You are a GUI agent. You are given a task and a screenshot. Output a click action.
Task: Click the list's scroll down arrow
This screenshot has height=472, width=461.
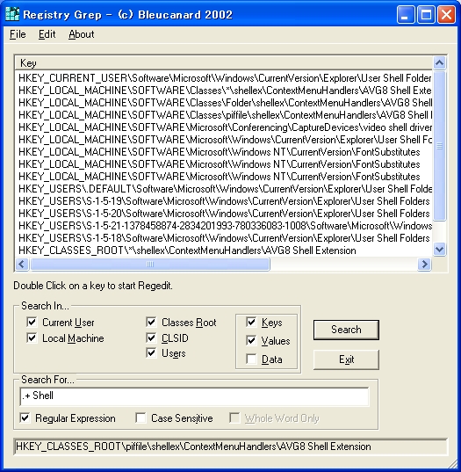click(x=439, y=250)
